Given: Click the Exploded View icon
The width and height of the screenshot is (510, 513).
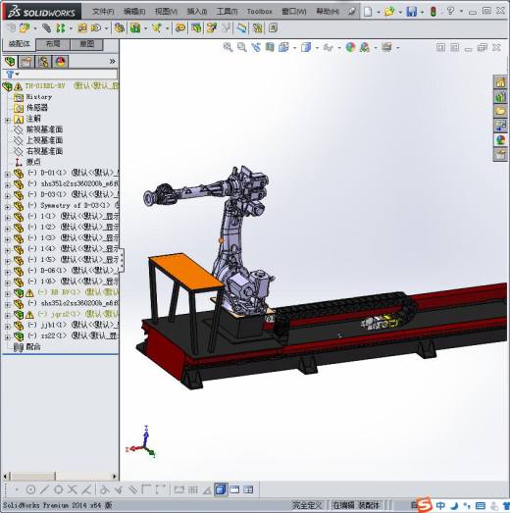Looking at the screenshot, I should pos(211,28).
